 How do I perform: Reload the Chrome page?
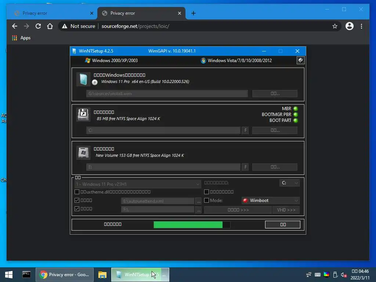(x=38, y=26)
